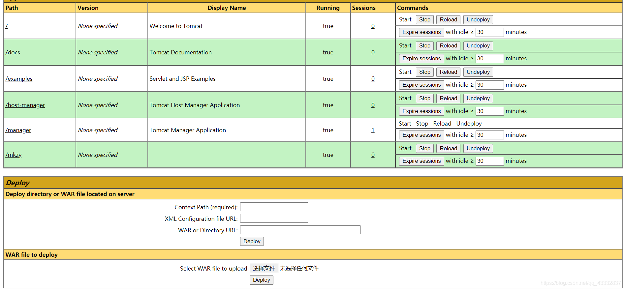Stop the Welcome to Tomcat application
Screen dimensions: 624x289
click(x=425, y=20)
